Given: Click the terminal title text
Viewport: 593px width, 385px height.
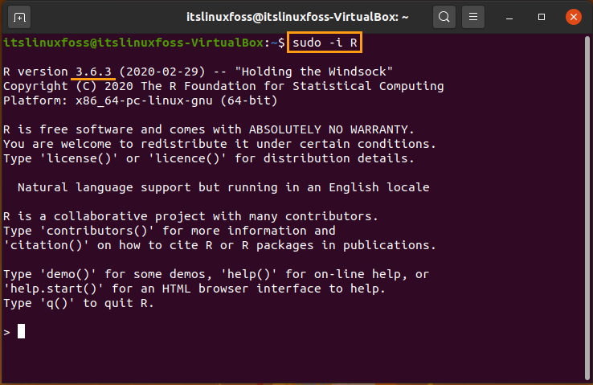Looking at the screenshot, I should pyautogui.click(x=297, y=17).
